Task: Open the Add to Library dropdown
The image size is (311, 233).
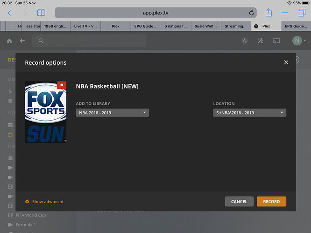Action: pos(112,113)
